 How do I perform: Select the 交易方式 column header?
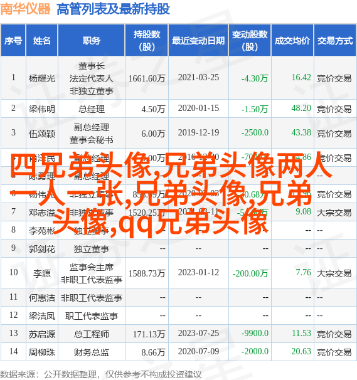[x=335, y=41]
